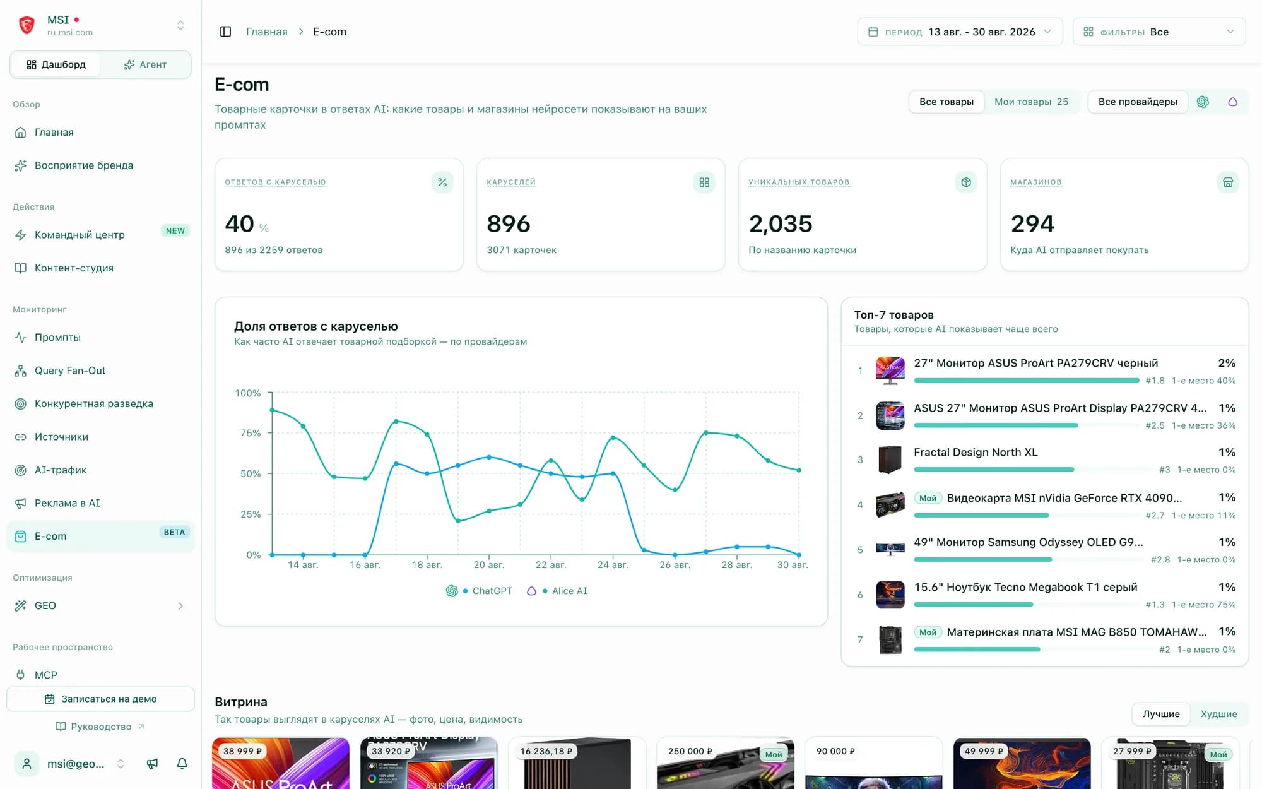Toggle Alice AI series in chart legend
This screenshot has width=1262, height=789.
click(557, 591)
